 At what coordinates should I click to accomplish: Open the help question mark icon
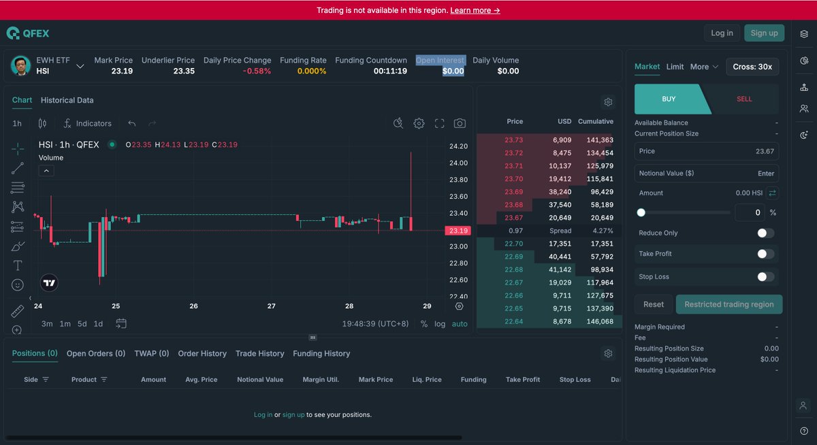pos(804,431)
